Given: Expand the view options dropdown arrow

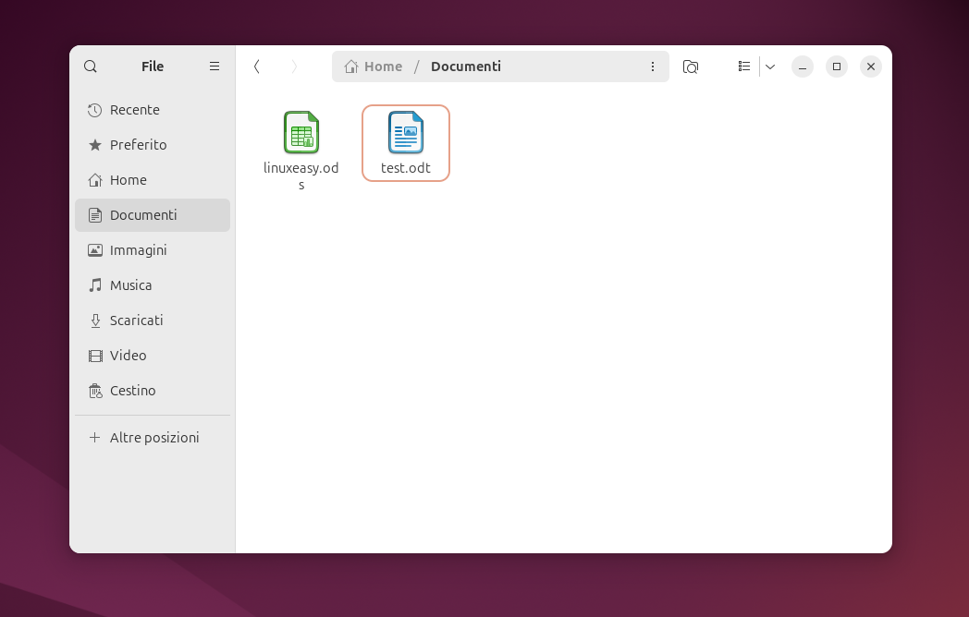Looking at the screenshot, I should tap(770, 67).
